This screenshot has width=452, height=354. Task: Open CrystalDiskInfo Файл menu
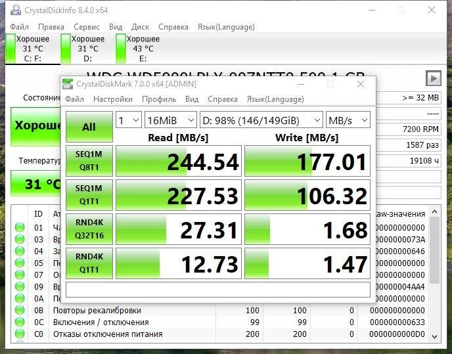pos(19,27)
